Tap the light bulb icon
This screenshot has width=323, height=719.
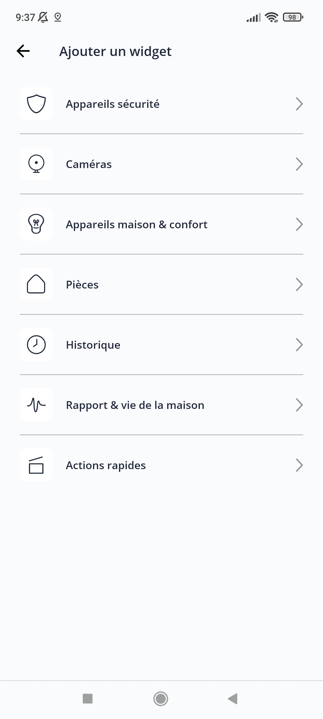tap(36, 224)
